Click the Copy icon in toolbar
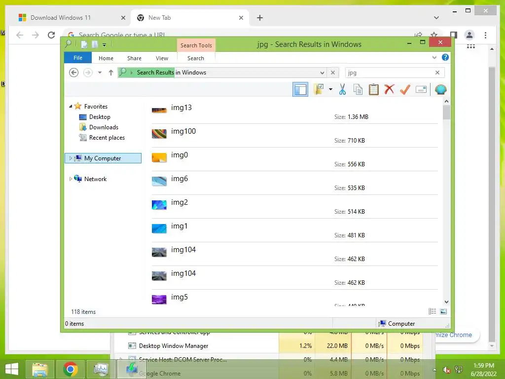Viewport: 505px width, 379px height. coord(358,89)
